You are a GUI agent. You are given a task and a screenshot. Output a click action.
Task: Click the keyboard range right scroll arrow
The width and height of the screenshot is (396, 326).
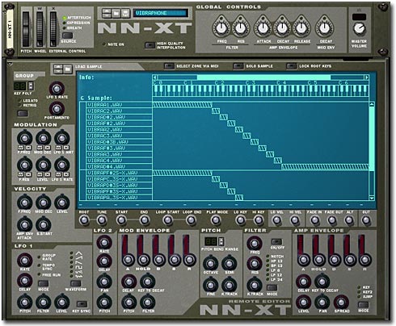pyautogui.click(x=366, y=77)
